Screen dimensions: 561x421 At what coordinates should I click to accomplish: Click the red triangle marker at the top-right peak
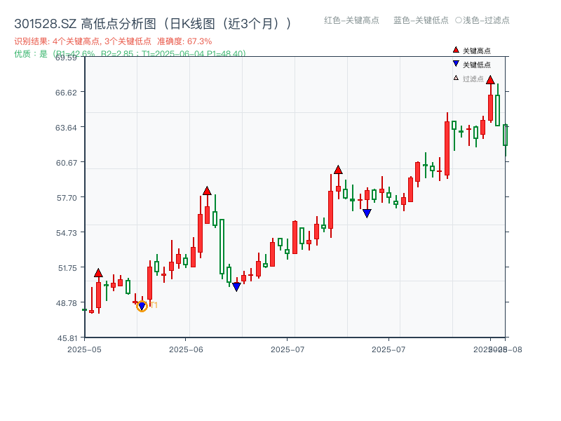click(490, 81)
